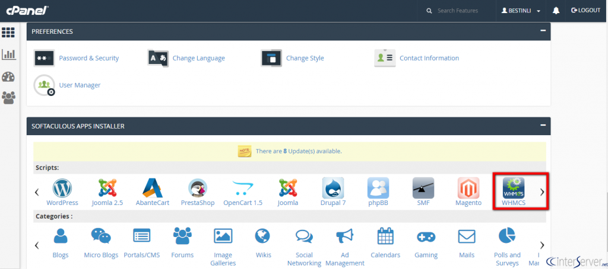Open the Blogs category icon
The height and width of the screenshot is (269, 608).
61,236
